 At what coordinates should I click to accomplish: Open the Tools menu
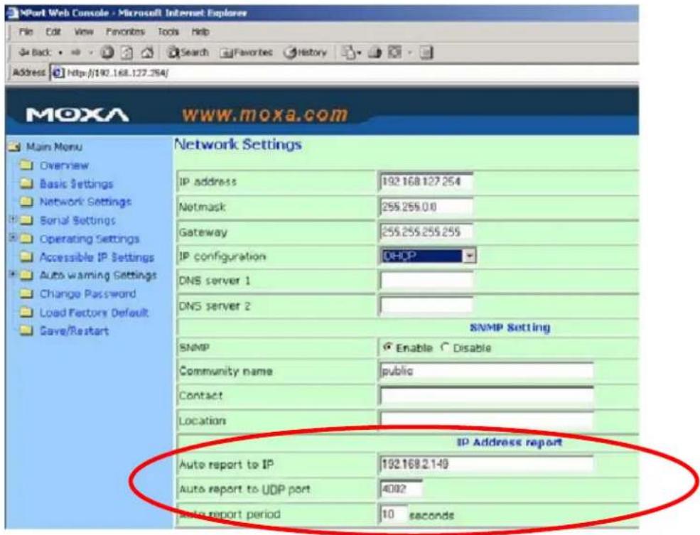[168, 32]
